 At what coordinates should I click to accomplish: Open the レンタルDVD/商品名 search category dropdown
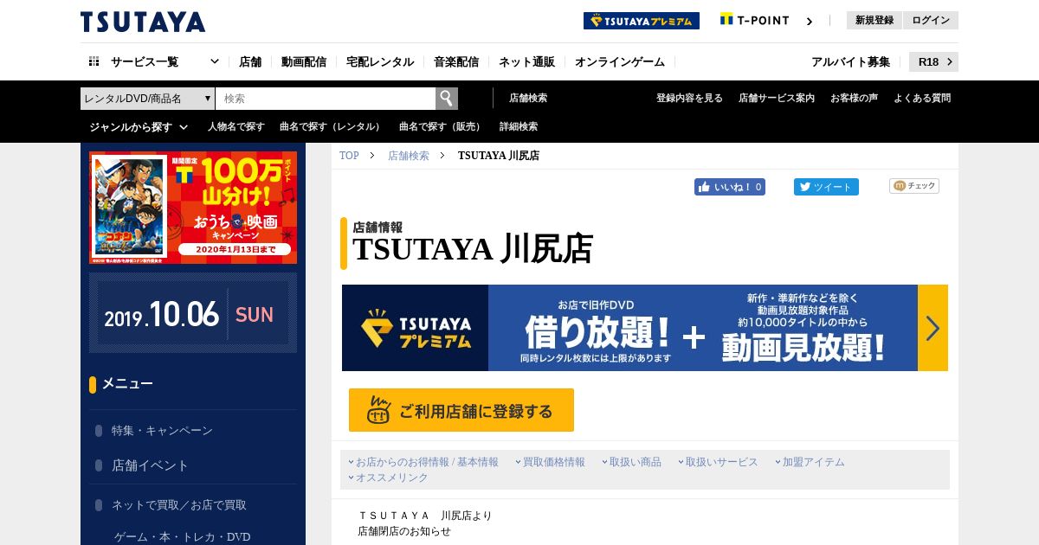(147, 99)
